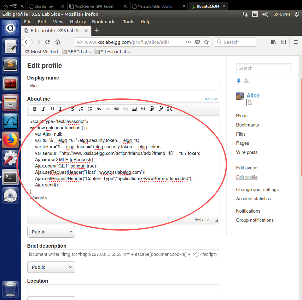Click the site Search box in sidebar
Image resolution: width=302 pixels, height=300 pixels.
pyautogui.click(x=264, y=68)
